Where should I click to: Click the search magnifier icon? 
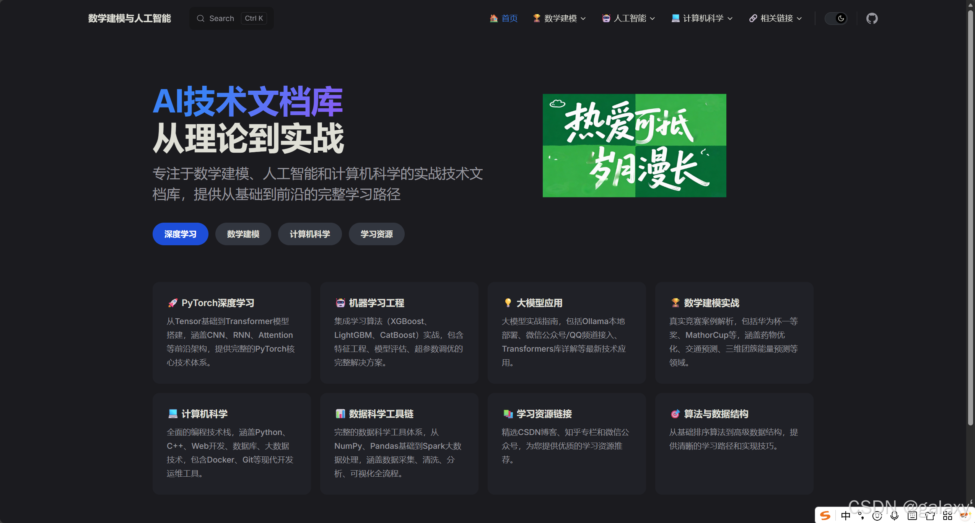pos(200,18)
